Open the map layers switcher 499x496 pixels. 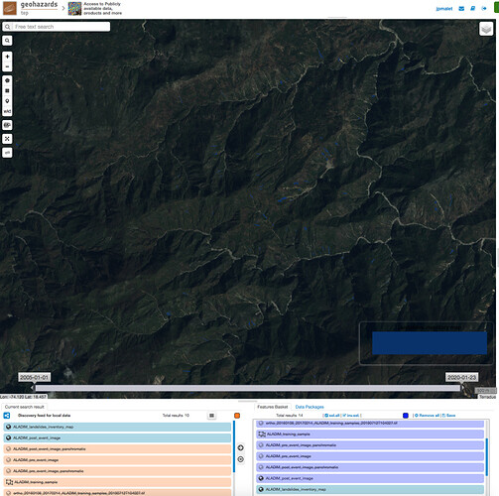(486, 29)
